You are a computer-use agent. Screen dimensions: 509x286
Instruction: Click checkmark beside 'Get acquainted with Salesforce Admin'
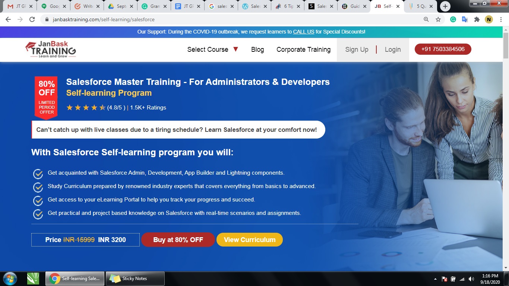tap(38, 174)
